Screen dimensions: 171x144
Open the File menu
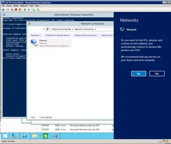pyautogui.click(x=3, y=6)
